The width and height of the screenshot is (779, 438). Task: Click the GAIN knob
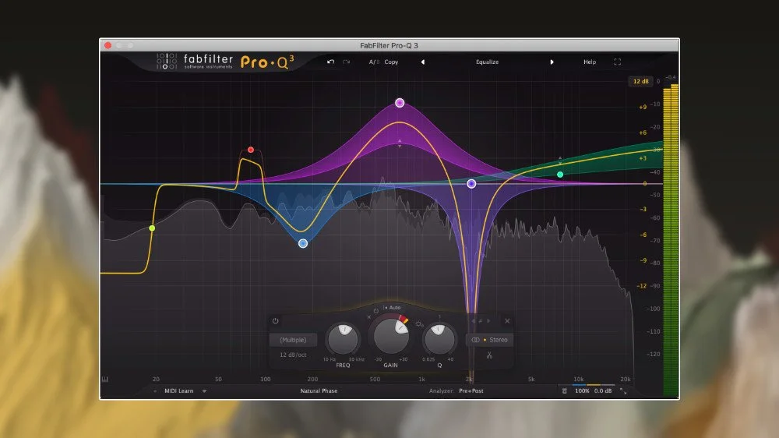pyautogui.click(x=392, y=336)
